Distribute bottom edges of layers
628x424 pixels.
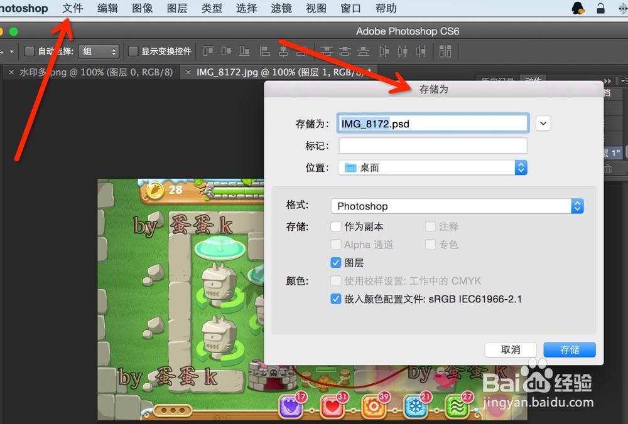(x=363, y=51)
